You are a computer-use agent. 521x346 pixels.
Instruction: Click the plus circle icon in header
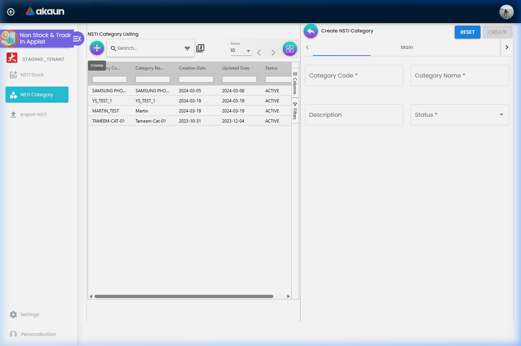(x=11, y=12)
